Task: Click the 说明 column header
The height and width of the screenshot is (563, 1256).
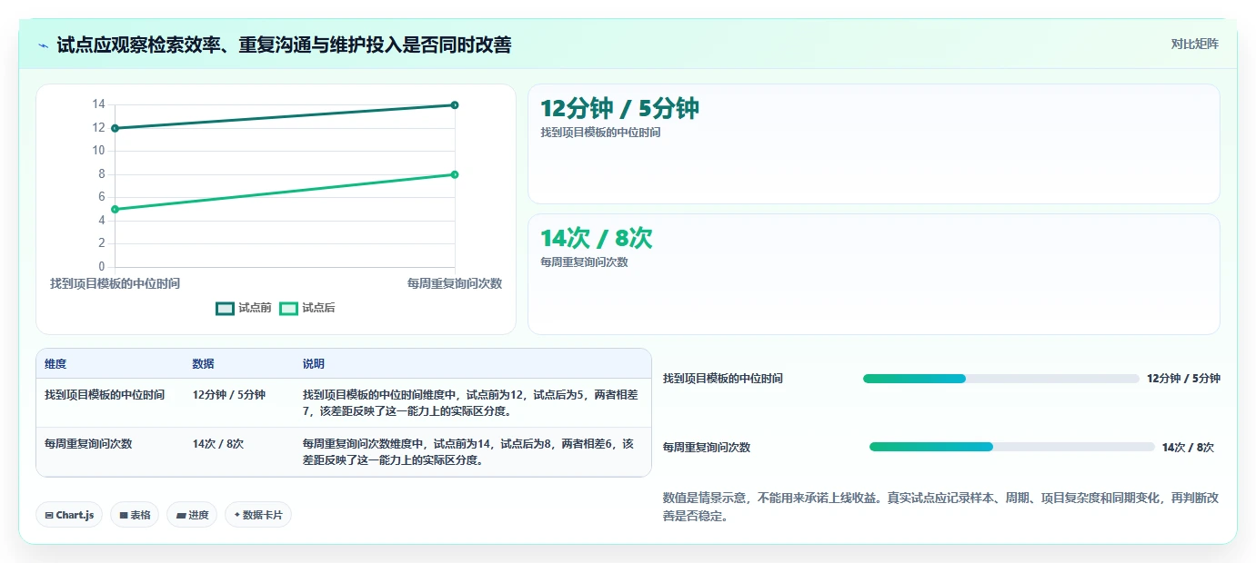Action: (314, 364)
